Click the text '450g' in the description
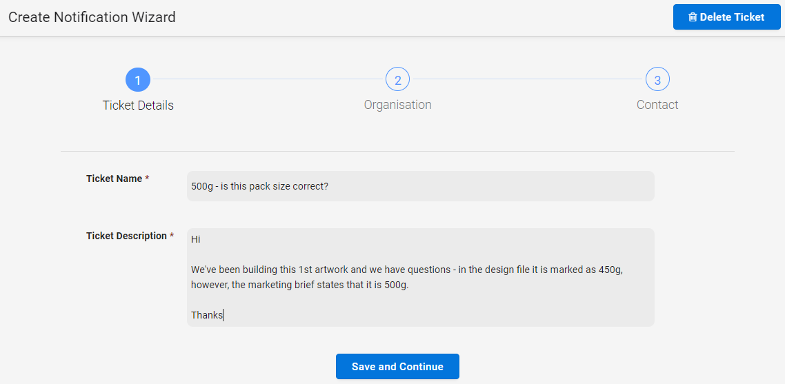Image resolution: width=785 pixels, height=384 pixels. point(610,270)
